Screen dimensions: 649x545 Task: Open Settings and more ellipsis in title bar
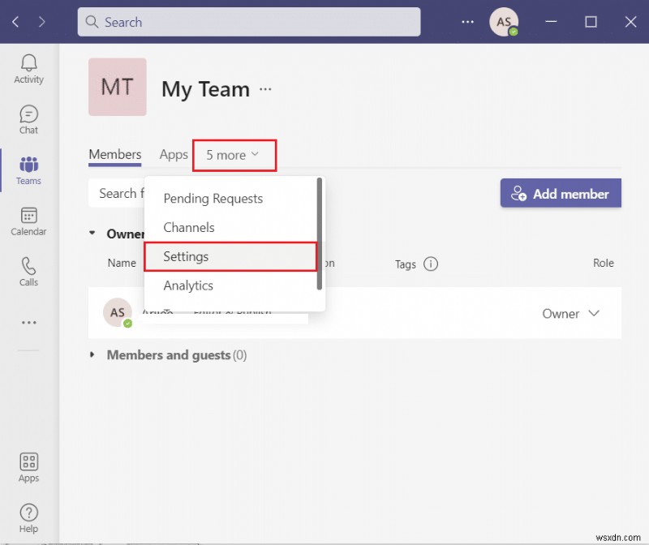point(468,22)
